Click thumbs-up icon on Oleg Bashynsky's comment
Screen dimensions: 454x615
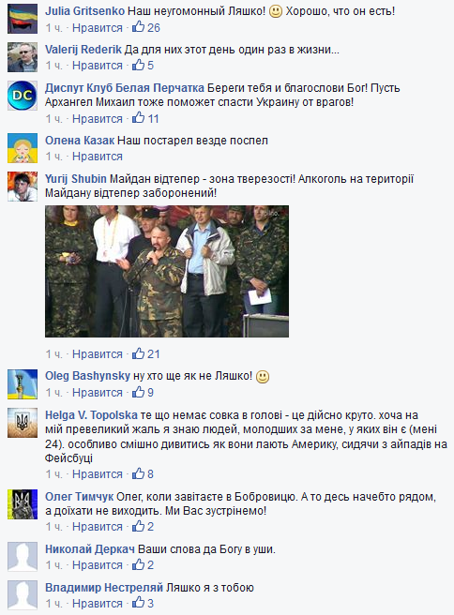click(x=138, y=392)
